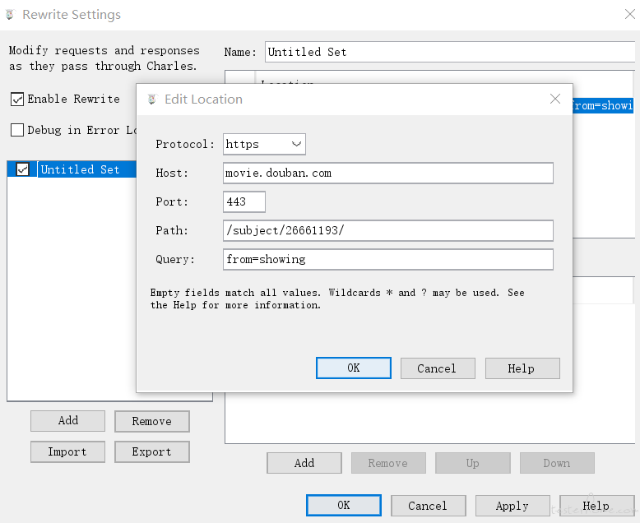Image resolution: width=640 pixels, height=523 pixels.
Task: Select highlighted location row from=showi
Action: click(603, 105)
